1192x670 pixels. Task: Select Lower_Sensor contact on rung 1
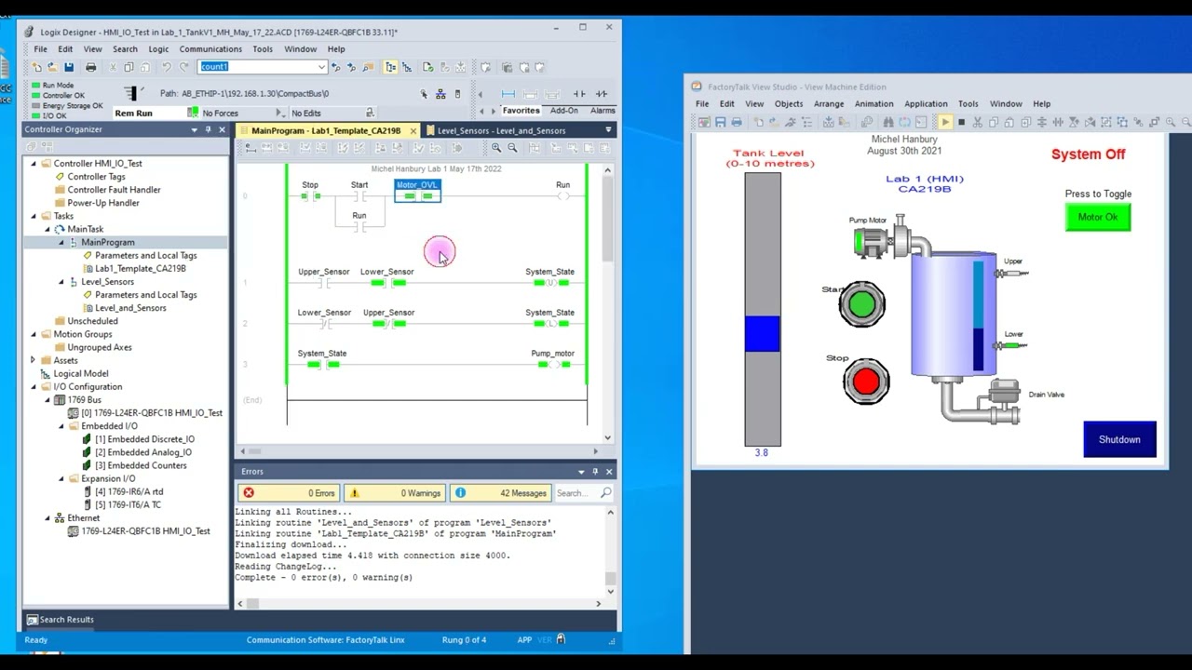[386, 283]
